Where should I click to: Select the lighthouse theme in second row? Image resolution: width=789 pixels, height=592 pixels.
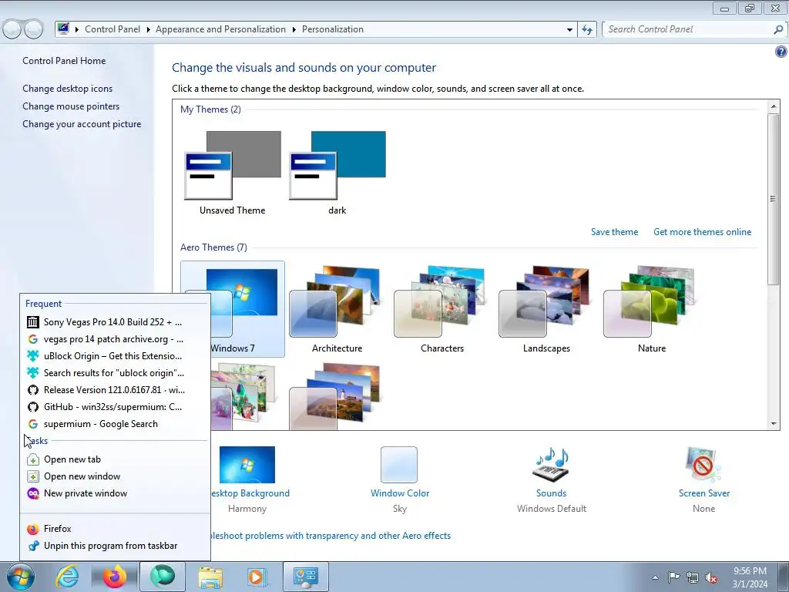click(x=337, y=396)
